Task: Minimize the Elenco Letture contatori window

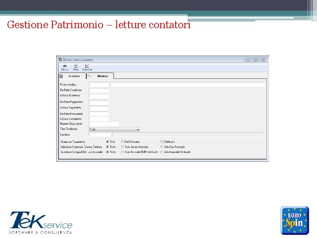Action: pos(247,59)
